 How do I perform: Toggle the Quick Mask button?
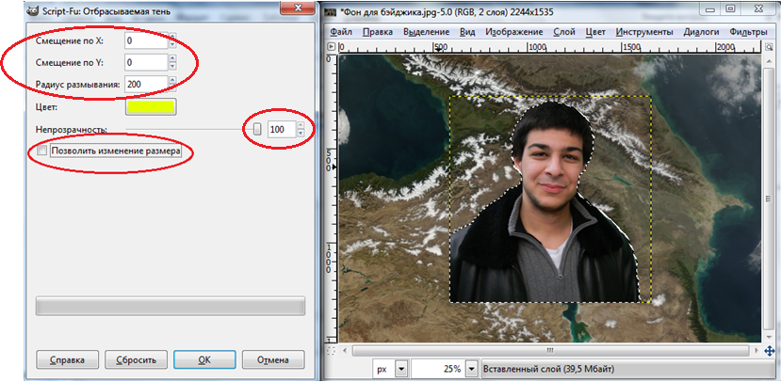click(x=332, y=351)
